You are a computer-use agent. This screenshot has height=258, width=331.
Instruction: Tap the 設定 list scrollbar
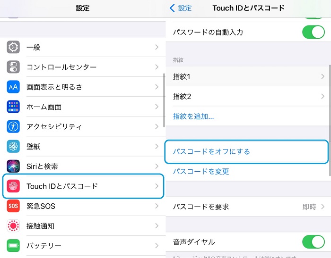(164, 100)
